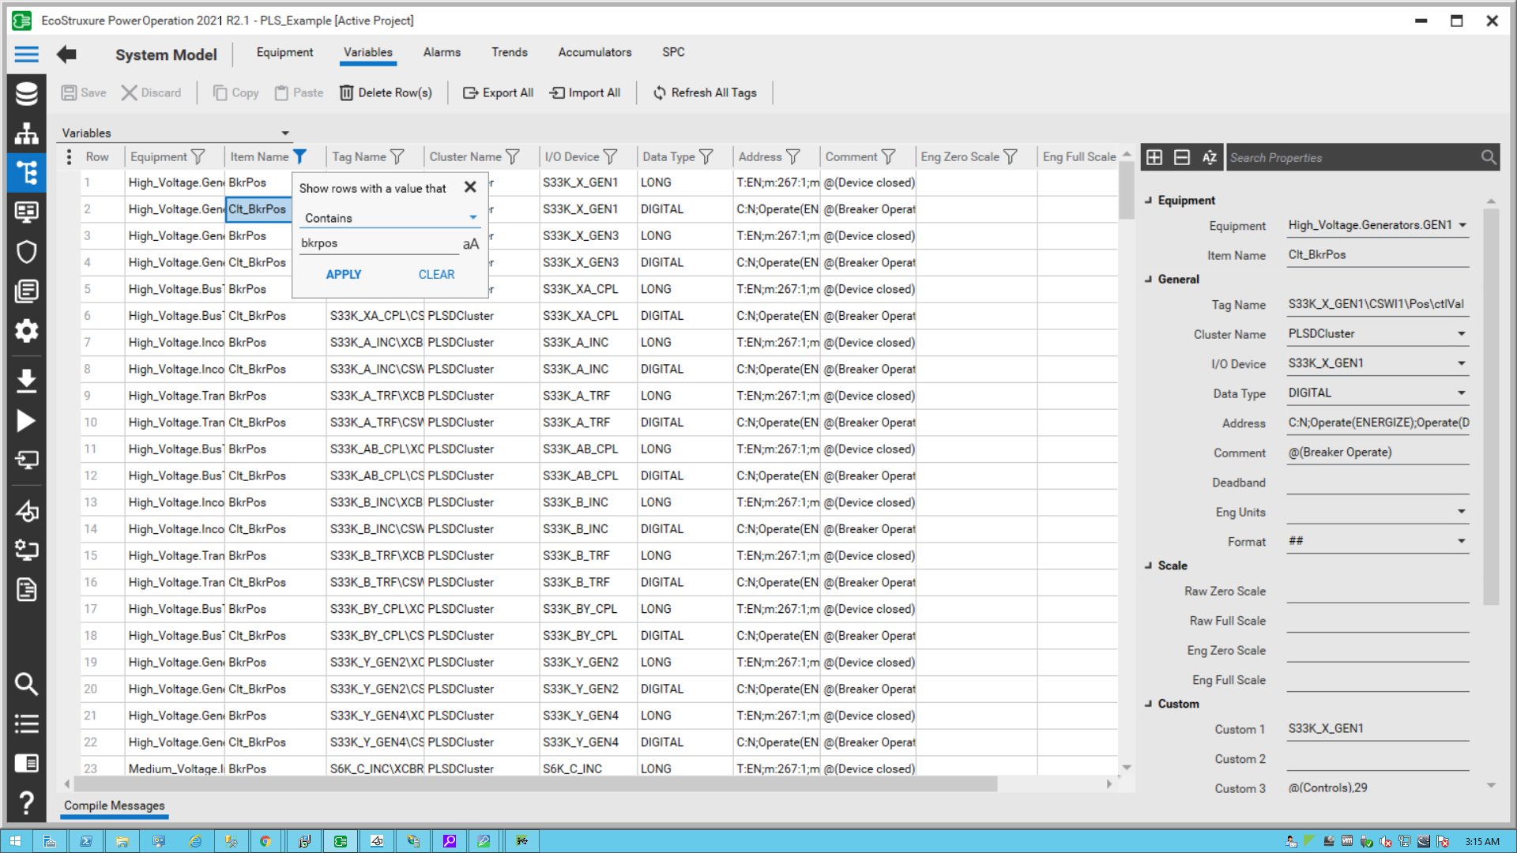Image resolution: width=1517 pixels, height=853 pixels.
Task: Click the Windows Start button
Action: coord(16,841)
